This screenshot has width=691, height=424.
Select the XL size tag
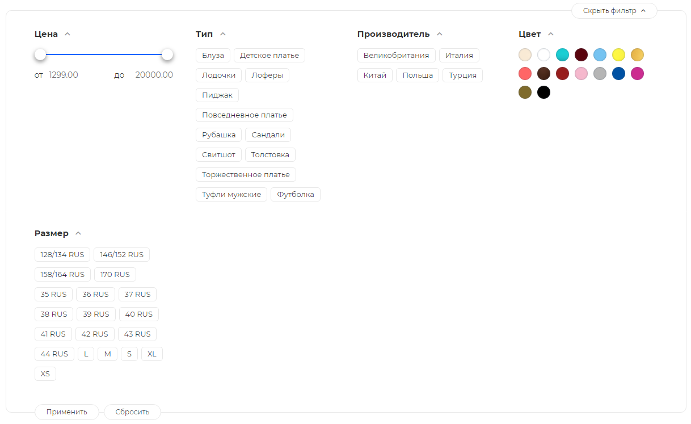[x=152, y=354]
